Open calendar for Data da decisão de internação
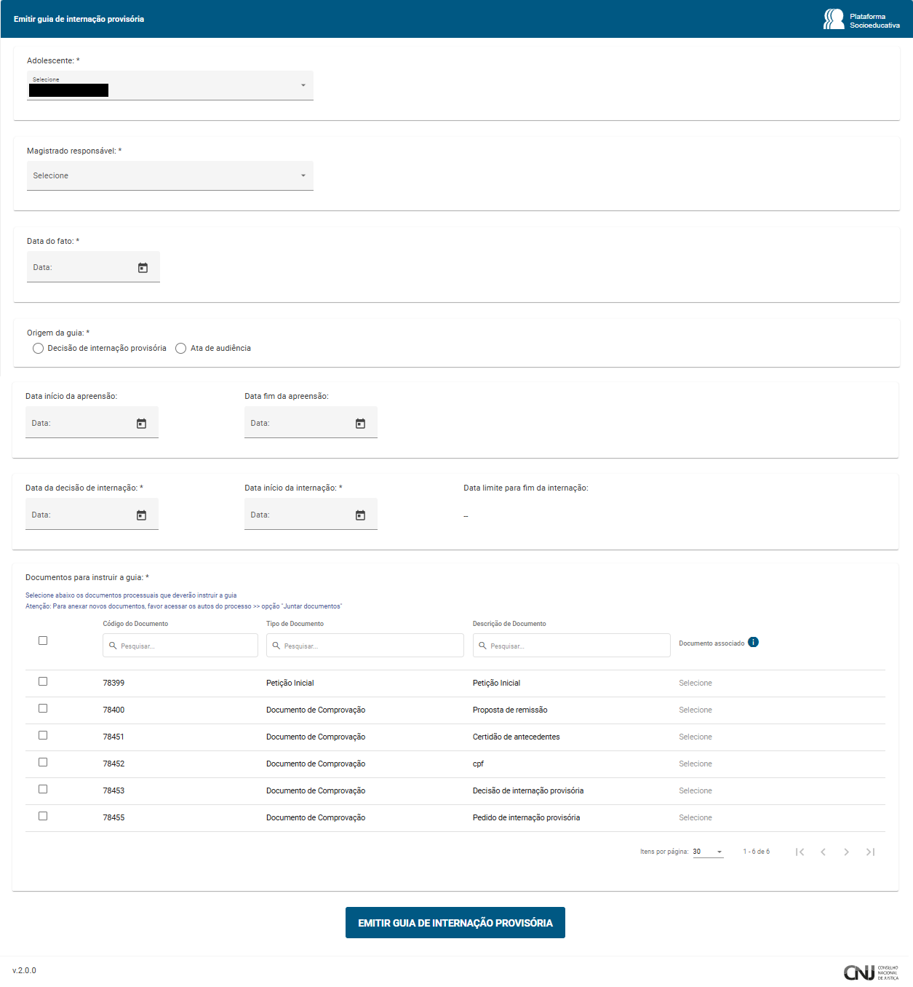Viewport: 913px width, 987px height. coord(141,515)
